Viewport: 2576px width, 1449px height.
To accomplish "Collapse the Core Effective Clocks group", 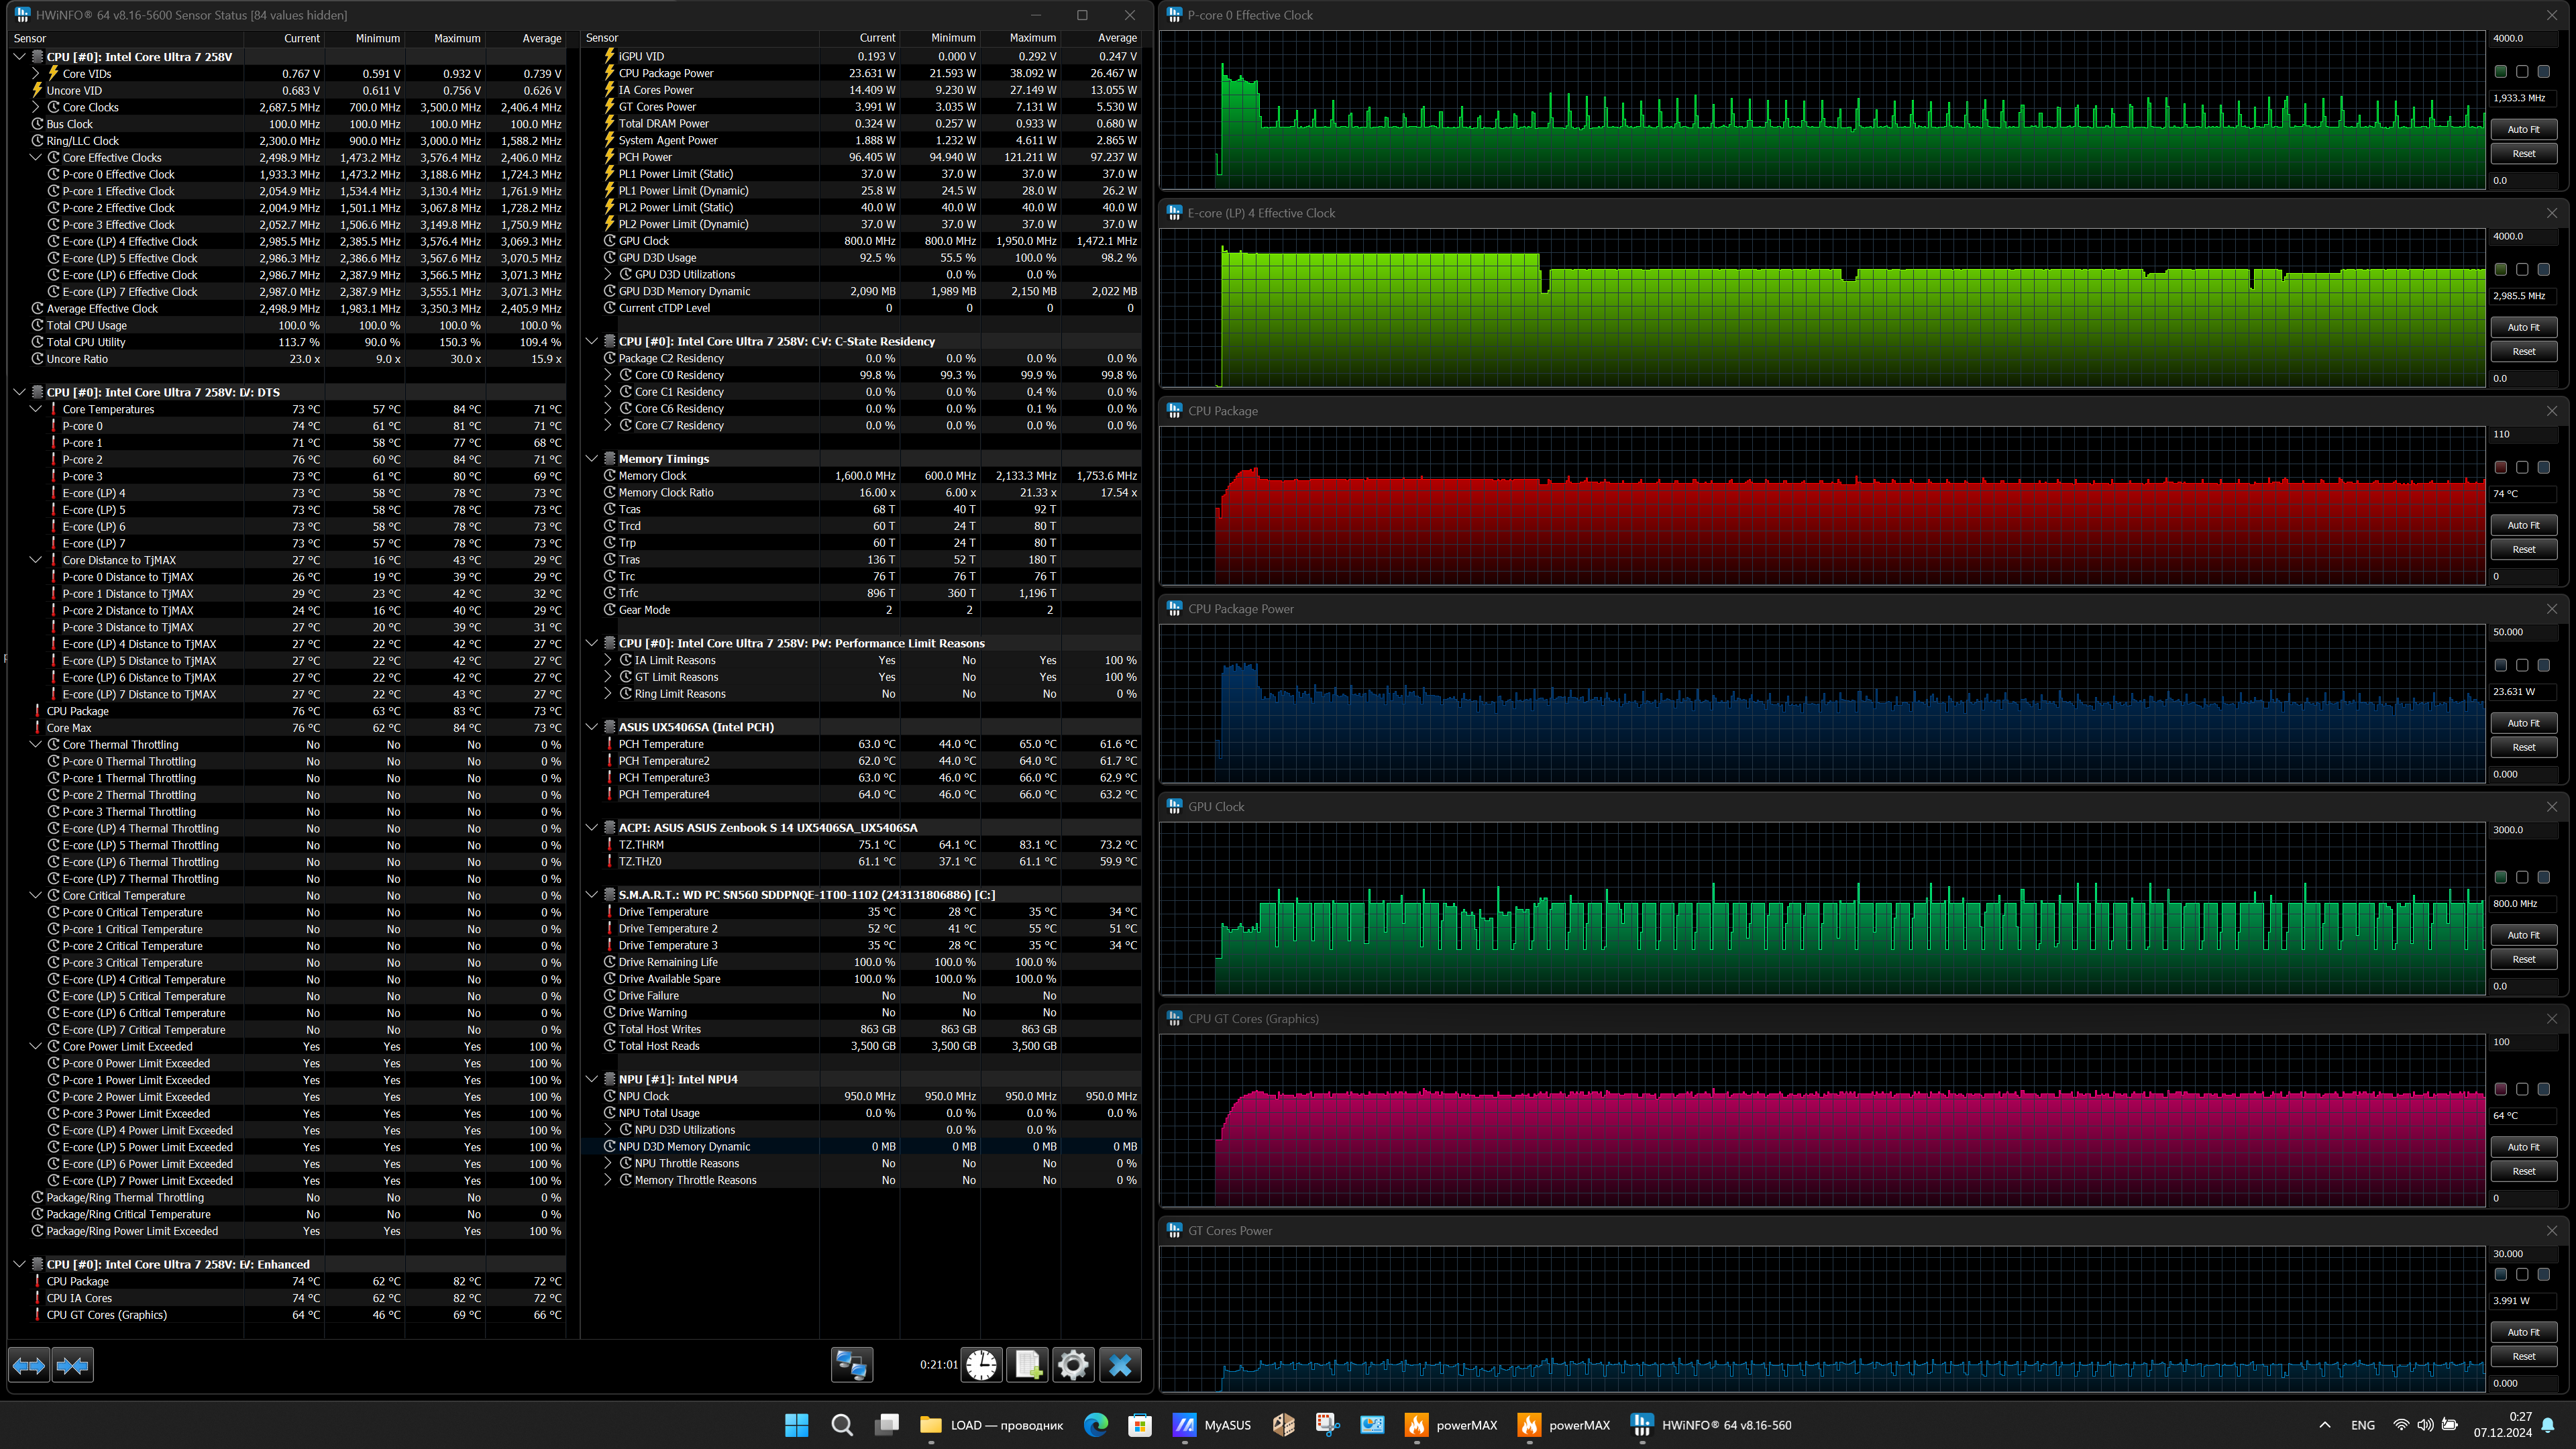I will click(x=36, y=158).
